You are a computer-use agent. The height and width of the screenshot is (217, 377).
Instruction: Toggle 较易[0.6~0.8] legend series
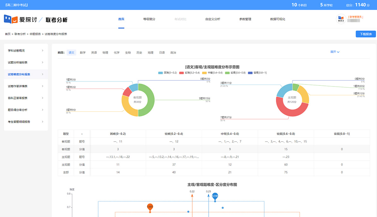point(235,73)
